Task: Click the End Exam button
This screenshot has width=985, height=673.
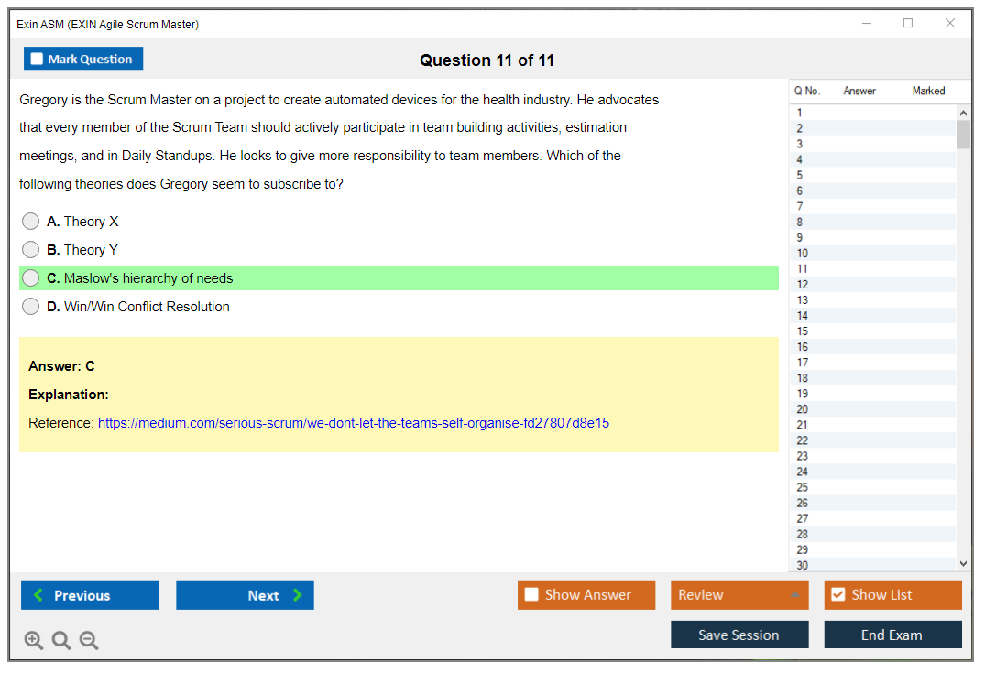Action: pyautogui.click(x=892, y=635)
